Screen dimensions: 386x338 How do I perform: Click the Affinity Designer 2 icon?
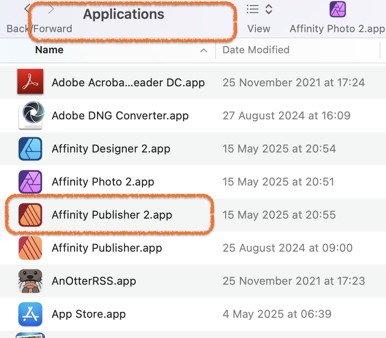tap(30, 149)
